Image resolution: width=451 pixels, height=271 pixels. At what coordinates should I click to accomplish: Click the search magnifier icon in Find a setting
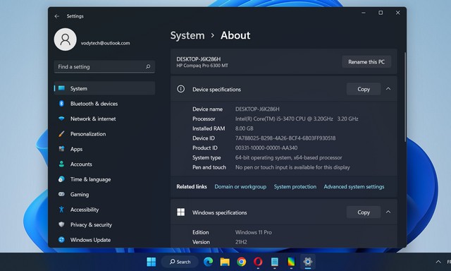click(x=148, y=66)
